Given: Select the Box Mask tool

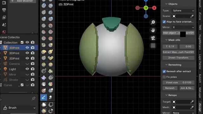Looking at the screenshot, I should [x=44, y=104].
